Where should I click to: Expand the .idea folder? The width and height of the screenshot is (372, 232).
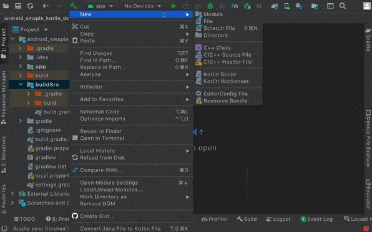point(21,57)
